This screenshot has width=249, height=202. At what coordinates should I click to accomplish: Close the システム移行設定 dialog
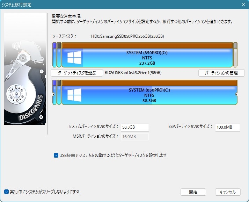[243, 5]
